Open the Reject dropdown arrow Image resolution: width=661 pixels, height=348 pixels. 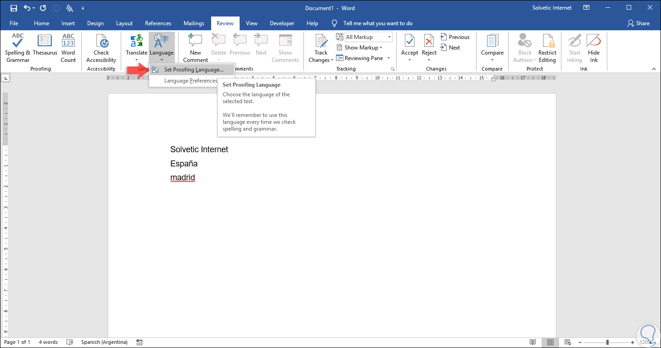(x=429, y=60)
